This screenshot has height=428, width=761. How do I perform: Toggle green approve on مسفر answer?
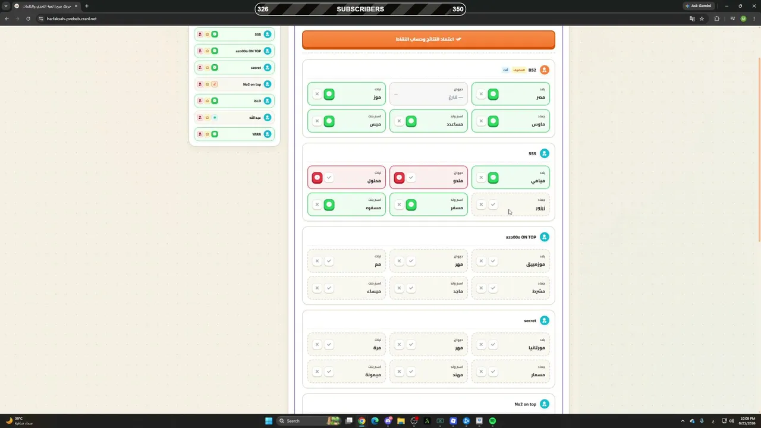(x=411, y=204)
